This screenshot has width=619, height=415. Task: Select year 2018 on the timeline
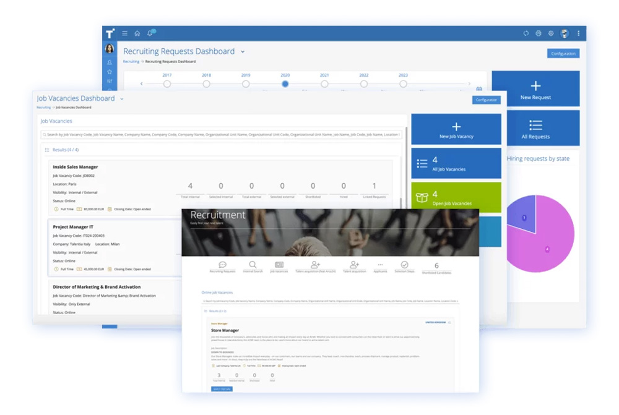206,84
